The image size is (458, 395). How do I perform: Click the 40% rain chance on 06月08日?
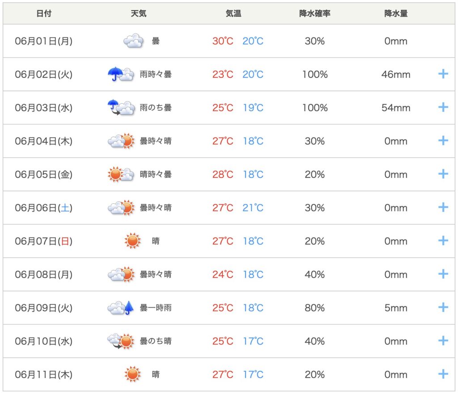click(314, 274)
